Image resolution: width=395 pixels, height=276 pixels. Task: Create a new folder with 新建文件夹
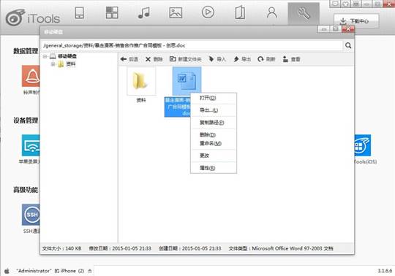(x=185, y=59)
